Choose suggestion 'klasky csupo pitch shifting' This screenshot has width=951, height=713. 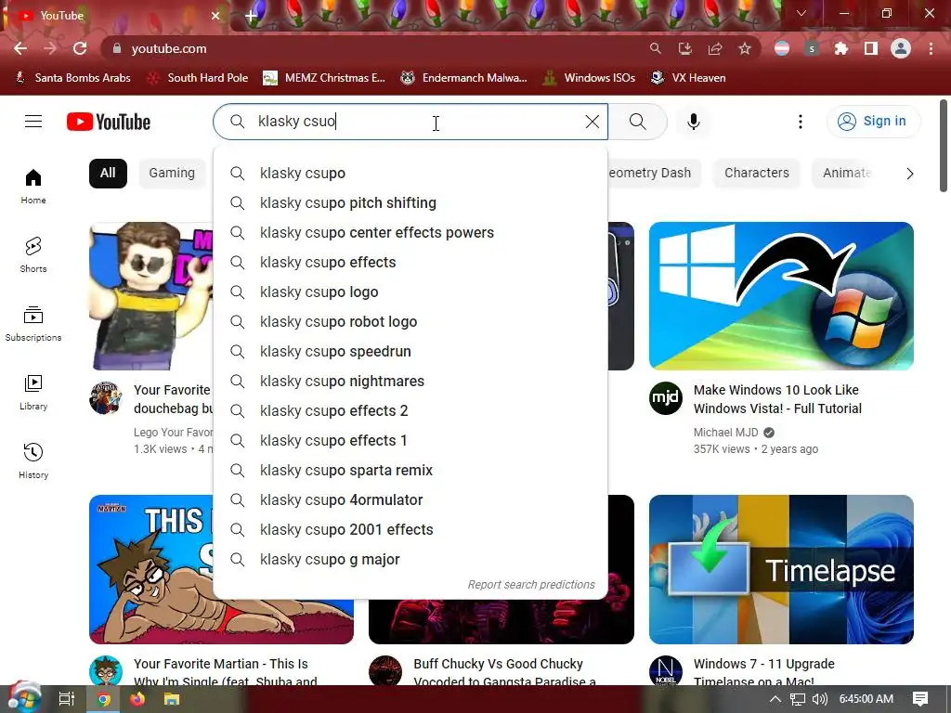[x=410, y=203]
